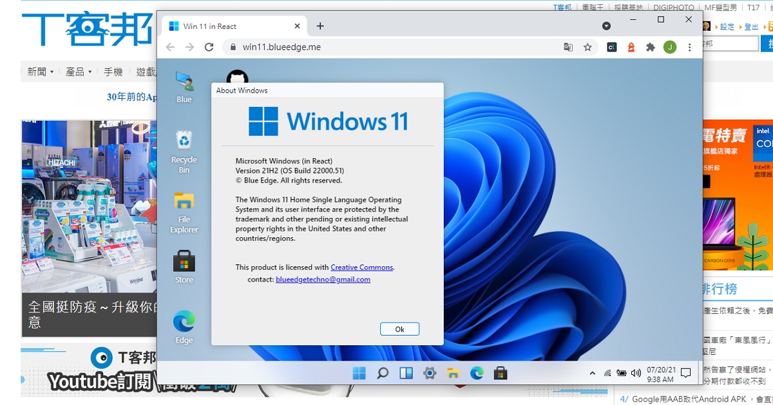
Task: Select the Win 11 in React tab
Action: tap(234, 26)
